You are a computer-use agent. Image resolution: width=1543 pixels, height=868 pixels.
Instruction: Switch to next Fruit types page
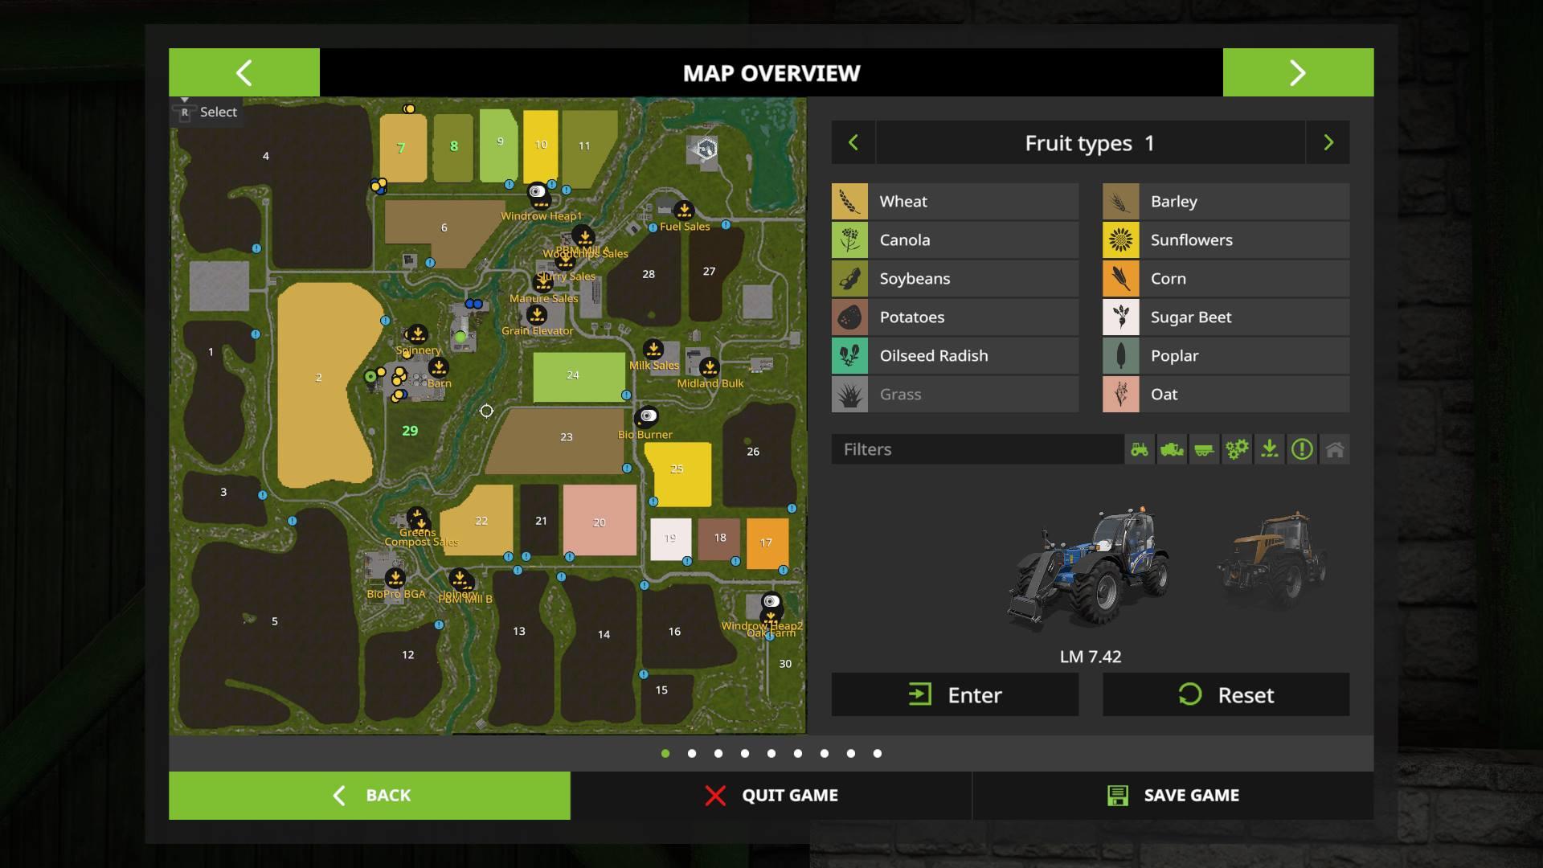click(x=1328, y=143)
